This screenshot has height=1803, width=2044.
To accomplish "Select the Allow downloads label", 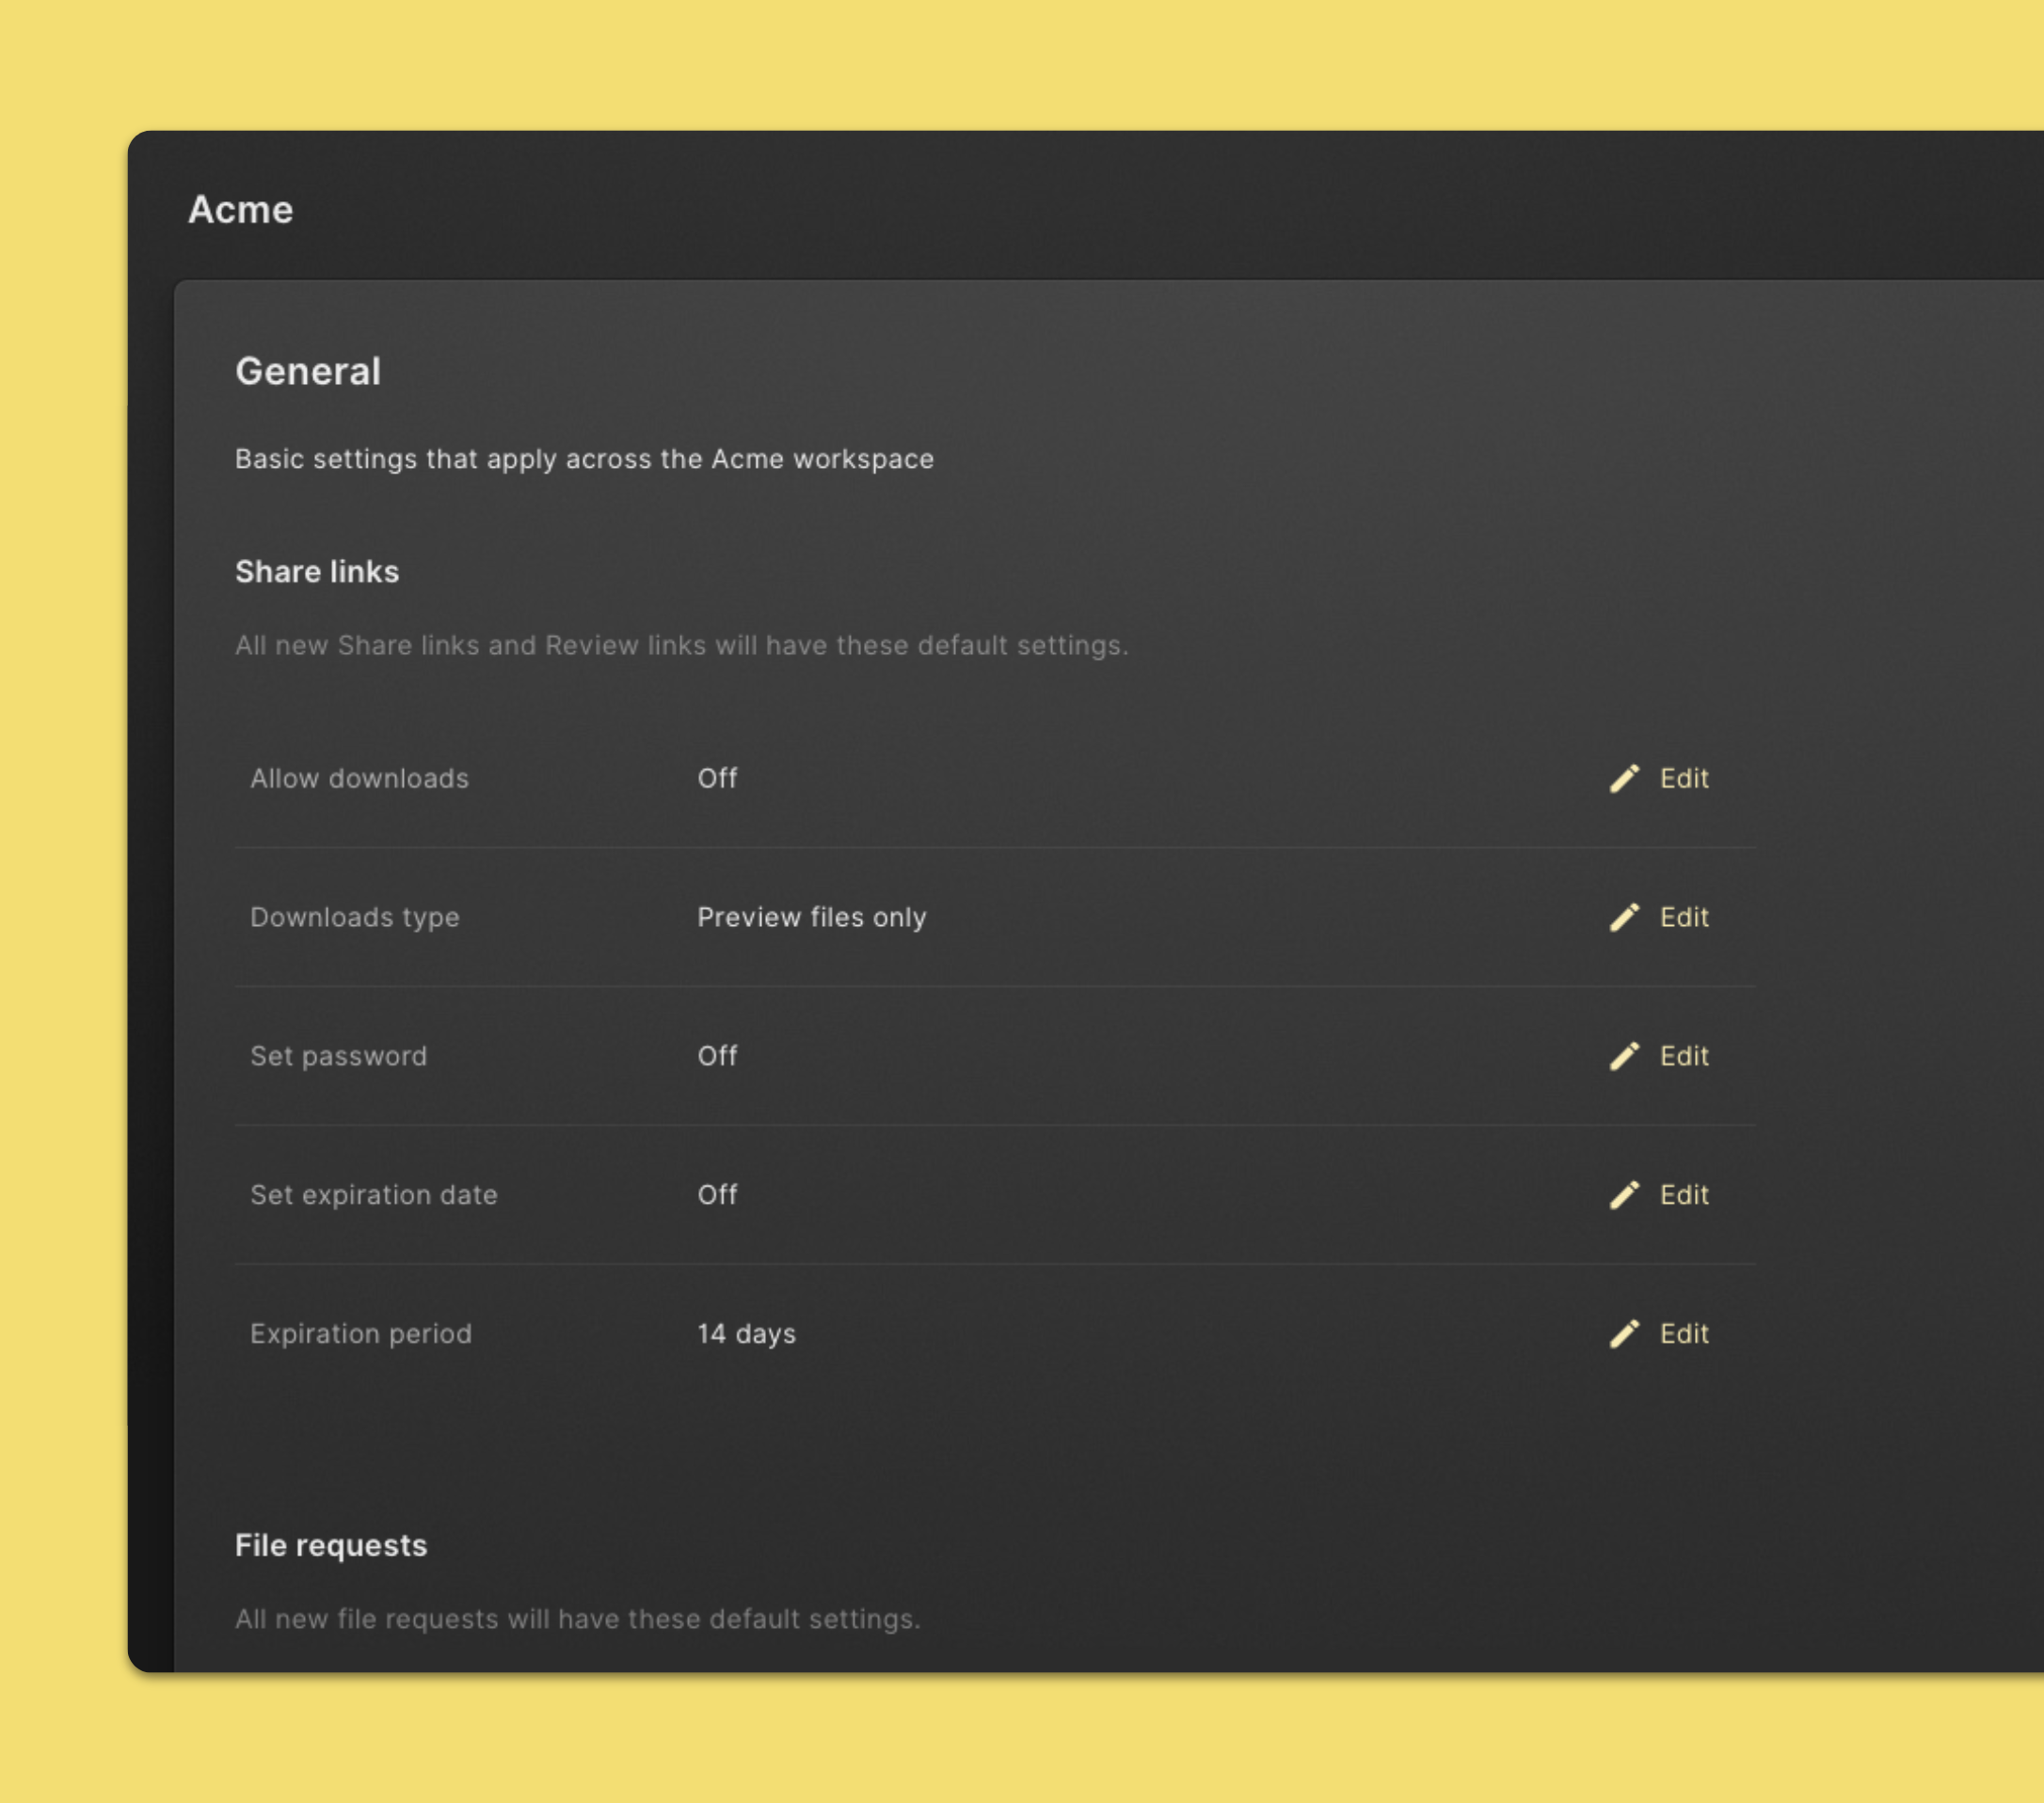I will click(x=359, y=778).
